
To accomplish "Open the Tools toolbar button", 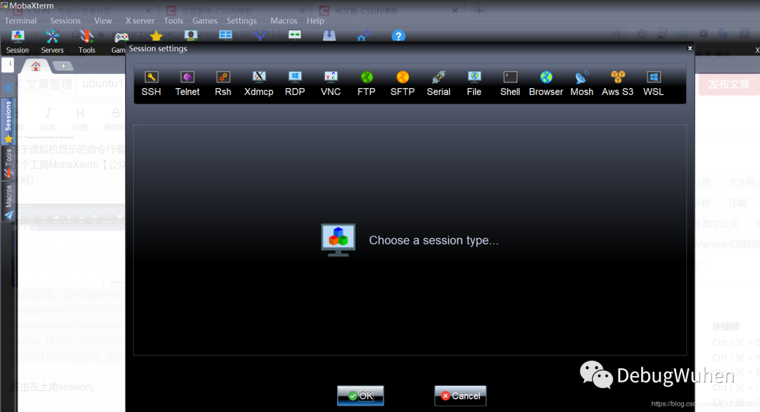I will pyautogui.click(x=87, y=42).
